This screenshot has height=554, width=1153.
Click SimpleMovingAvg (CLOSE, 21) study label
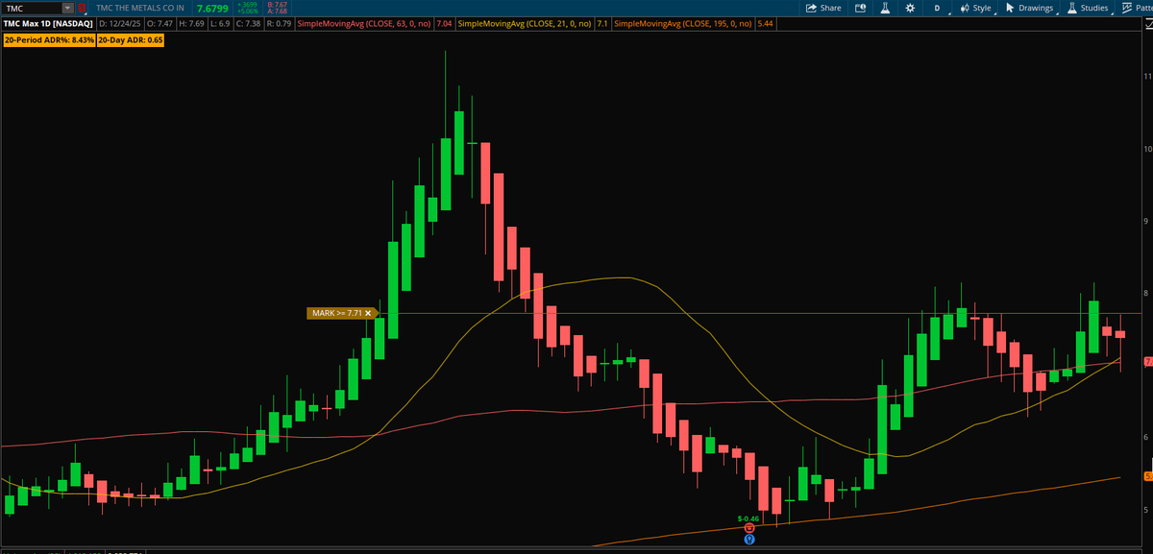[525, 23]
